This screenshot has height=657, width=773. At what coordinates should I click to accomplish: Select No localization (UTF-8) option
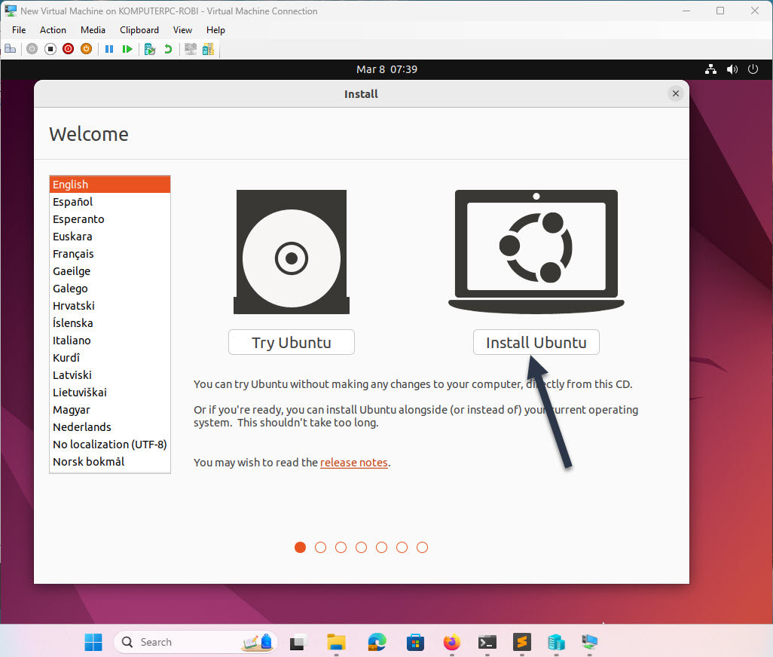point(110,444)
